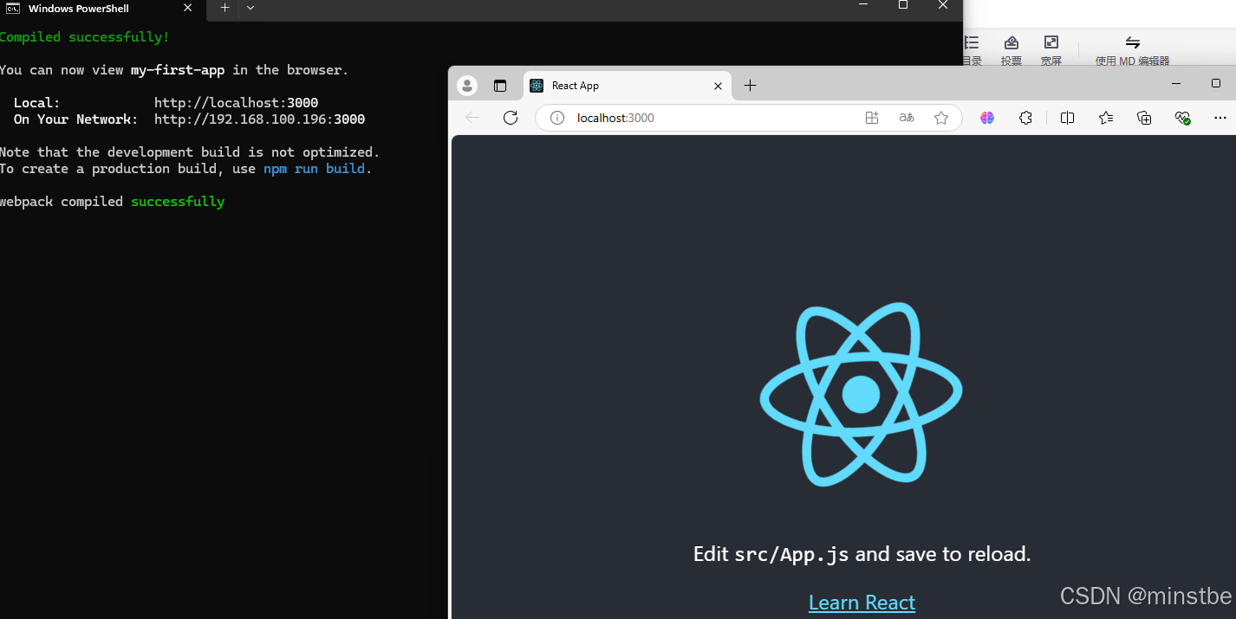Viewport: 1236px width, 619px height.
Task: Open the Favorites list icon
Action: (1106, 118)
